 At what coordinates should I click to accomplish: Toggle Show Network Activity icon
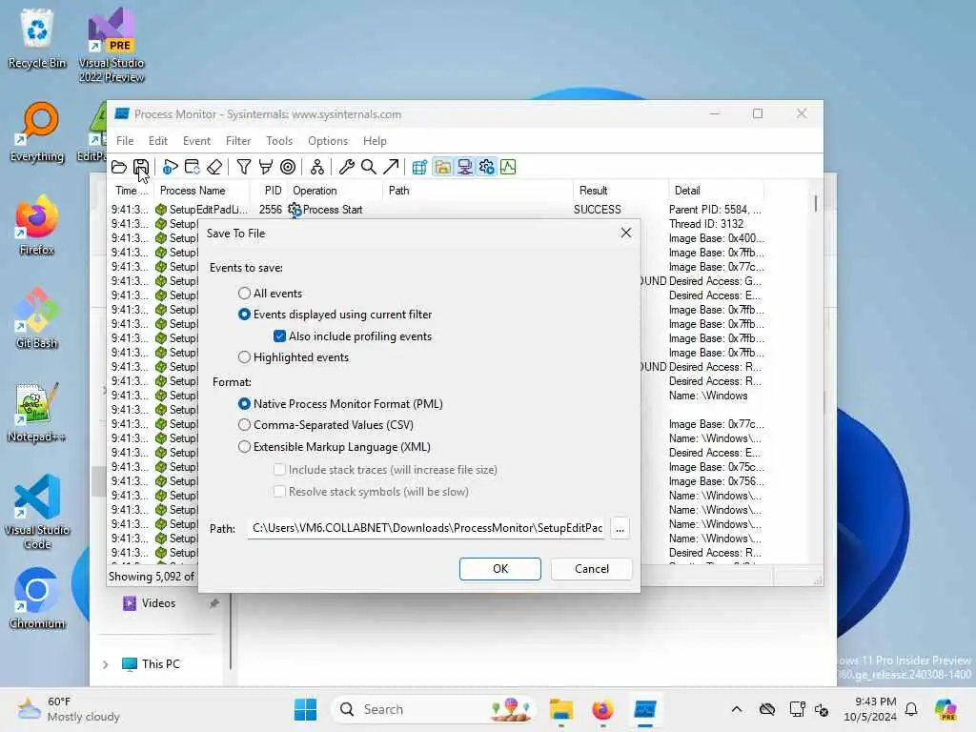click(464, 167)
